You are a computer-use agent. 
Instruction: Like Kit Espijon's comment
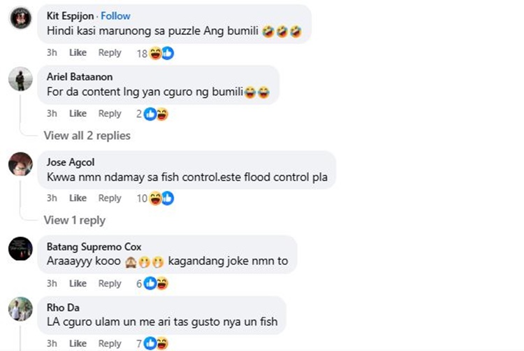(78, 52)
